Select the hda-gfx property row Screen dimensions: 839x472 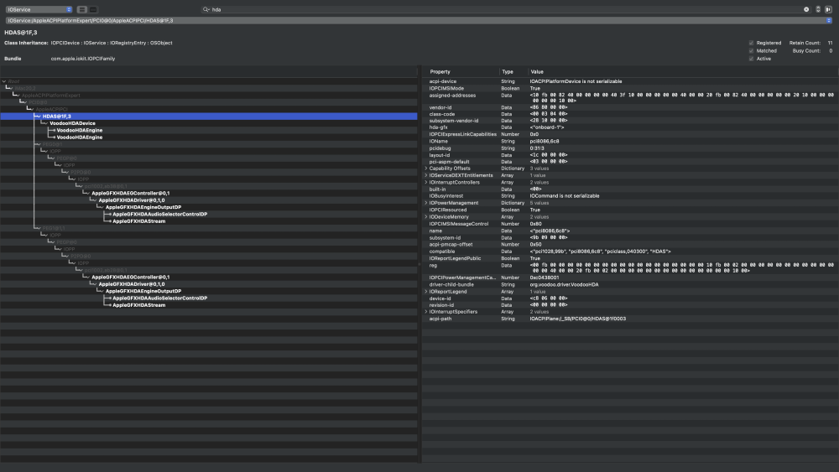tap(631, 127)
